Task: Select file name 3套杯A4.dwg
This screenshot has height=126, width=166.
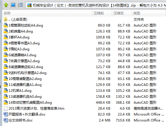Action: point(19,37)
